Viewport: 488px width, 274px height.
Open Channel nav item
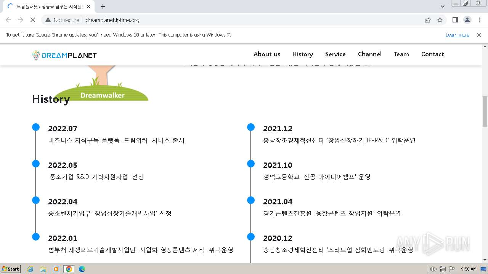370,54
